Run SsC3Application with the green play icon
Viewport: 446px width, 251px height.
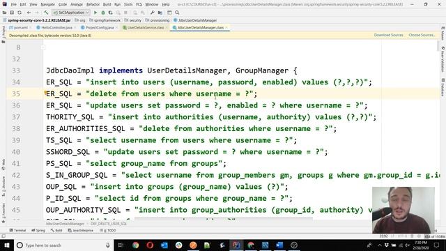[95, 13]
